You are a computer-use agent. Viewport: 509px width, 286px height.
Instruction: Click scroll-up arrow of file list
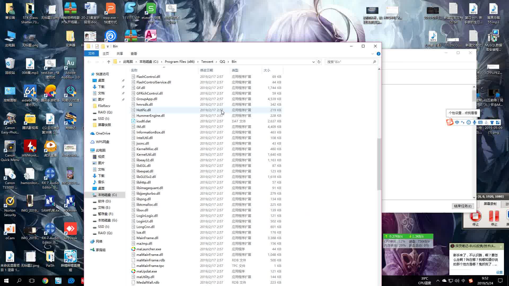coord(379,69)
